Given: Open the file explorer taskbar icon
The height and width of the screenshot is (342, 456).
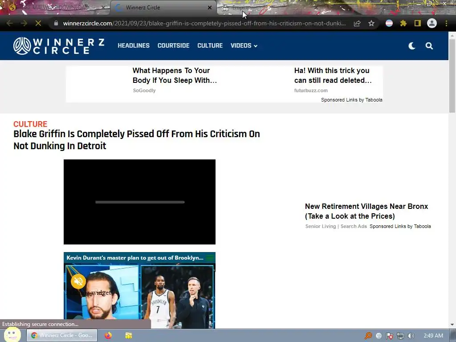Looking at the screenshot, I should (x=129, y=335).
